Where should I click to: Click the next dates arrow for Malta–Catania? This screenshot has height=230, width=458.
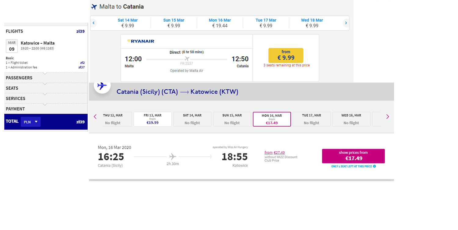point(346,23)
